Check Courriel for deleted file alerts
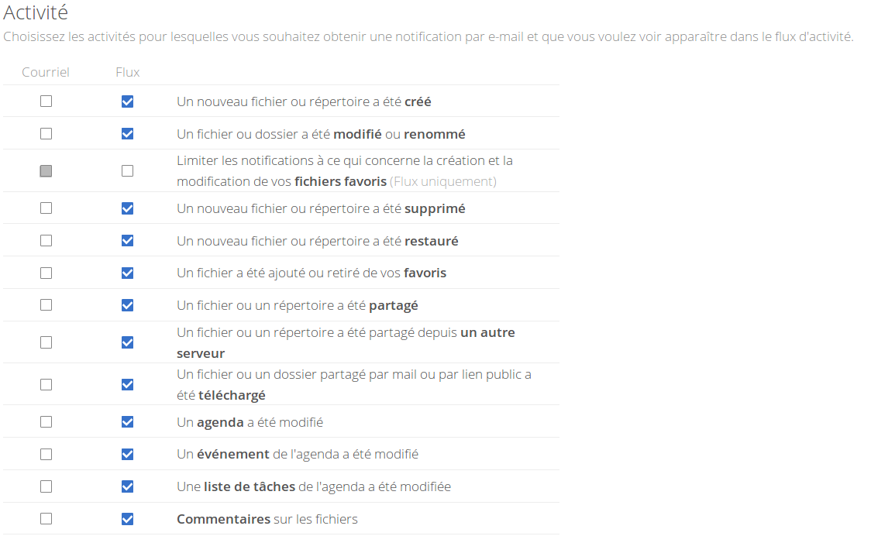The image size is (871, 543). 46,208
